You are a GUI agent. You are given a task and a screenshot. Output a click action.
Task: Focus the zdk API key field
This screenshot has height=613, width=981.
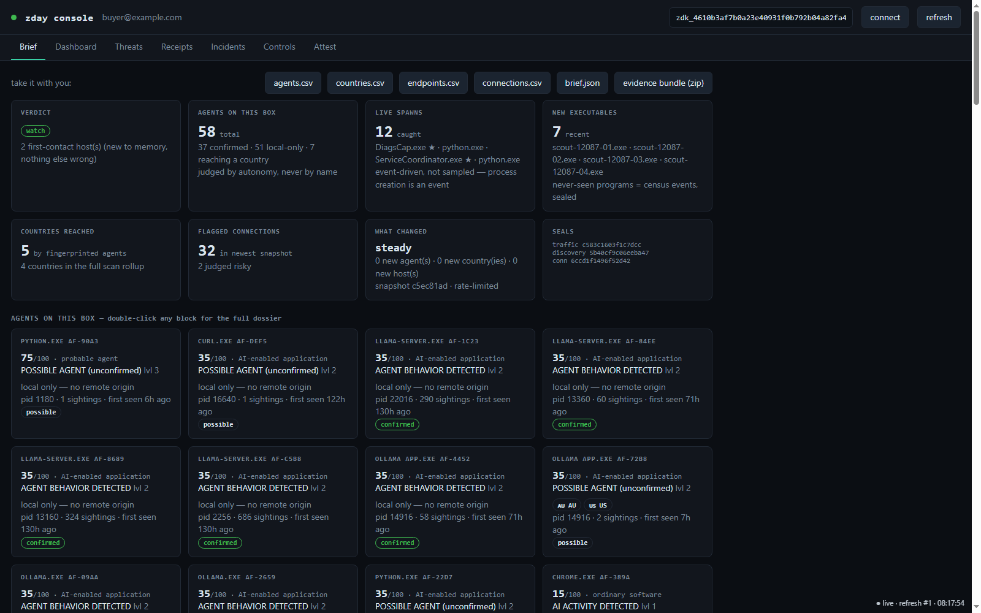point(761,17)
